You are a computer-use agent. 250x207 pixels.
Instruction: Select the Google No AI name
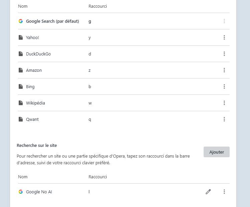(39, 192)
